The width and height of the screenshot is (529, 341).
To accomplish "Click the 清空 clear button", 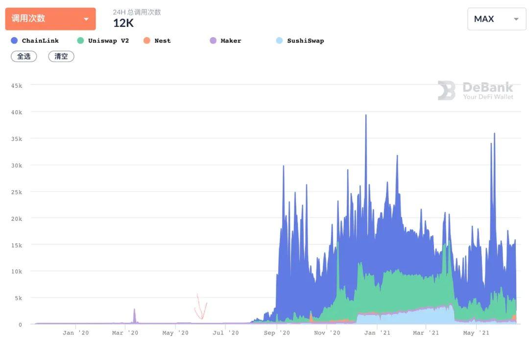I will [x=61, y=56].
